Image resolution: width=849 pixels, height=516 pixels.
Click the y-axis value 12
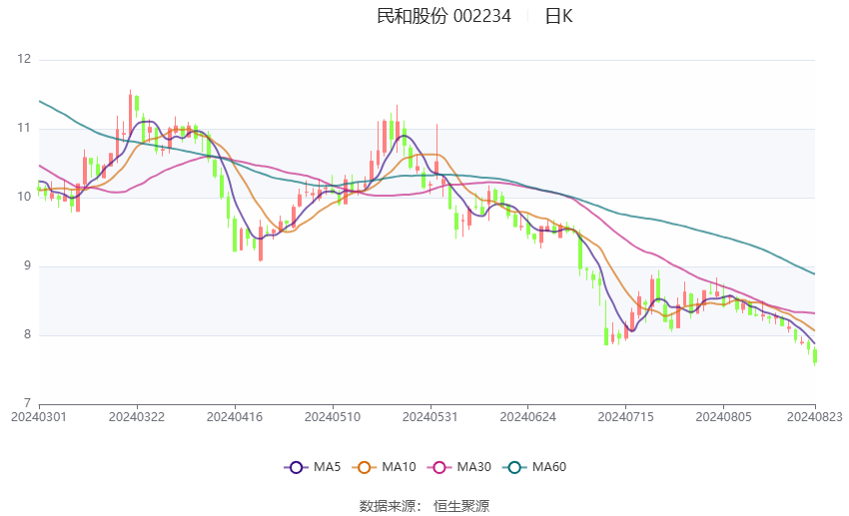24,59
